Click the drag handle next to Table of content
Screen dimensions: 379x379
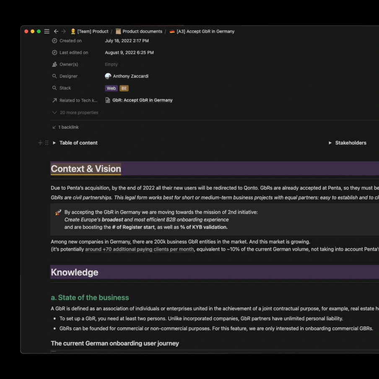[x=47, y=143]
